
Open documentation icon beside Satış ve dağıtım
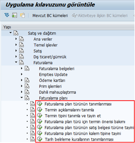(x=16, y=33)
